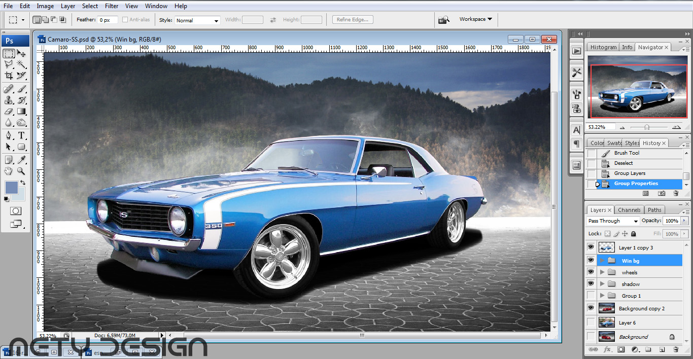Image resolution: width=693 pixels, height=359 pixels.
Task: Toggle Quick Mask mode
Action: [x=15, y=211]
